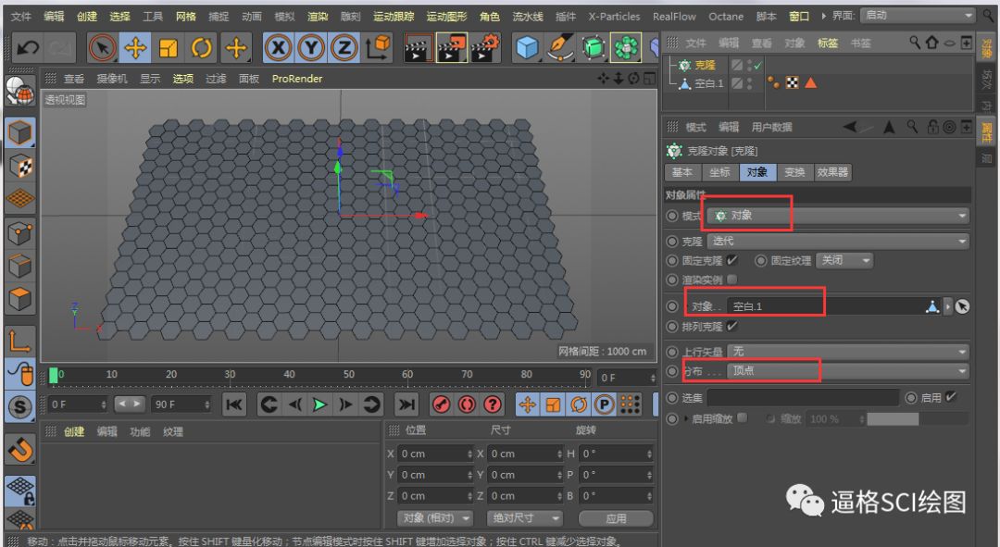The image size is (1000, 547).
Task: Open 对象 (相对) coordinate dropdown
Action: [435, 518]
